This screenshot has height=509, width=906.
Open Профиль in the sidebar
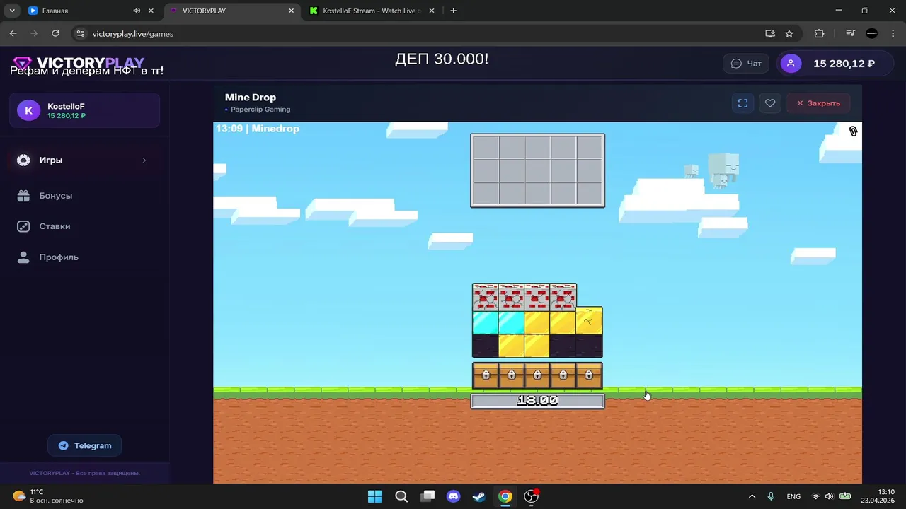(x=59, y=257)
